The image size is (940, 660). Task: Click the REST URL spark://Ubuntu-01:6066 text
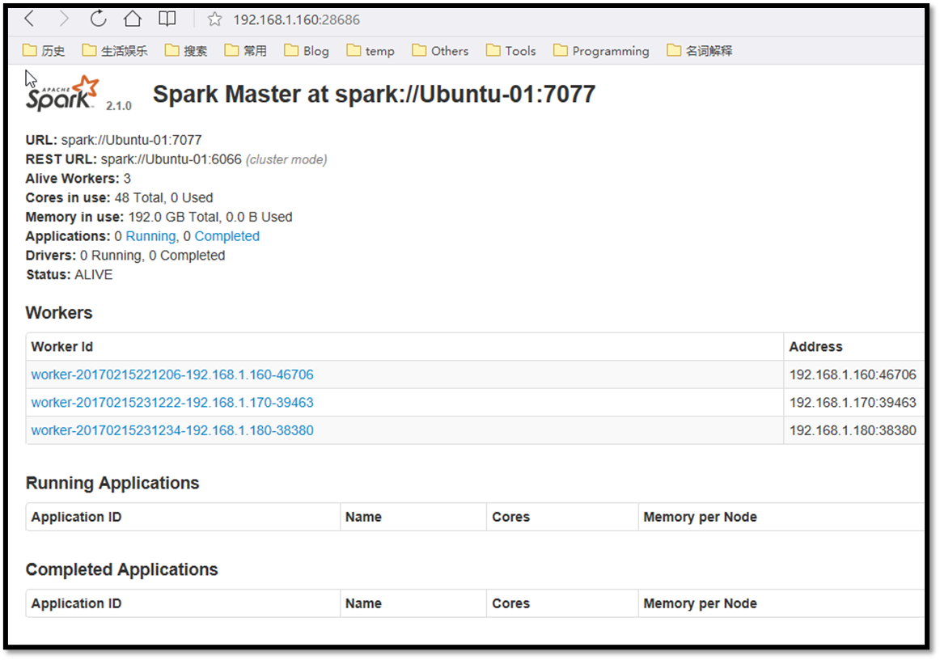171,159
